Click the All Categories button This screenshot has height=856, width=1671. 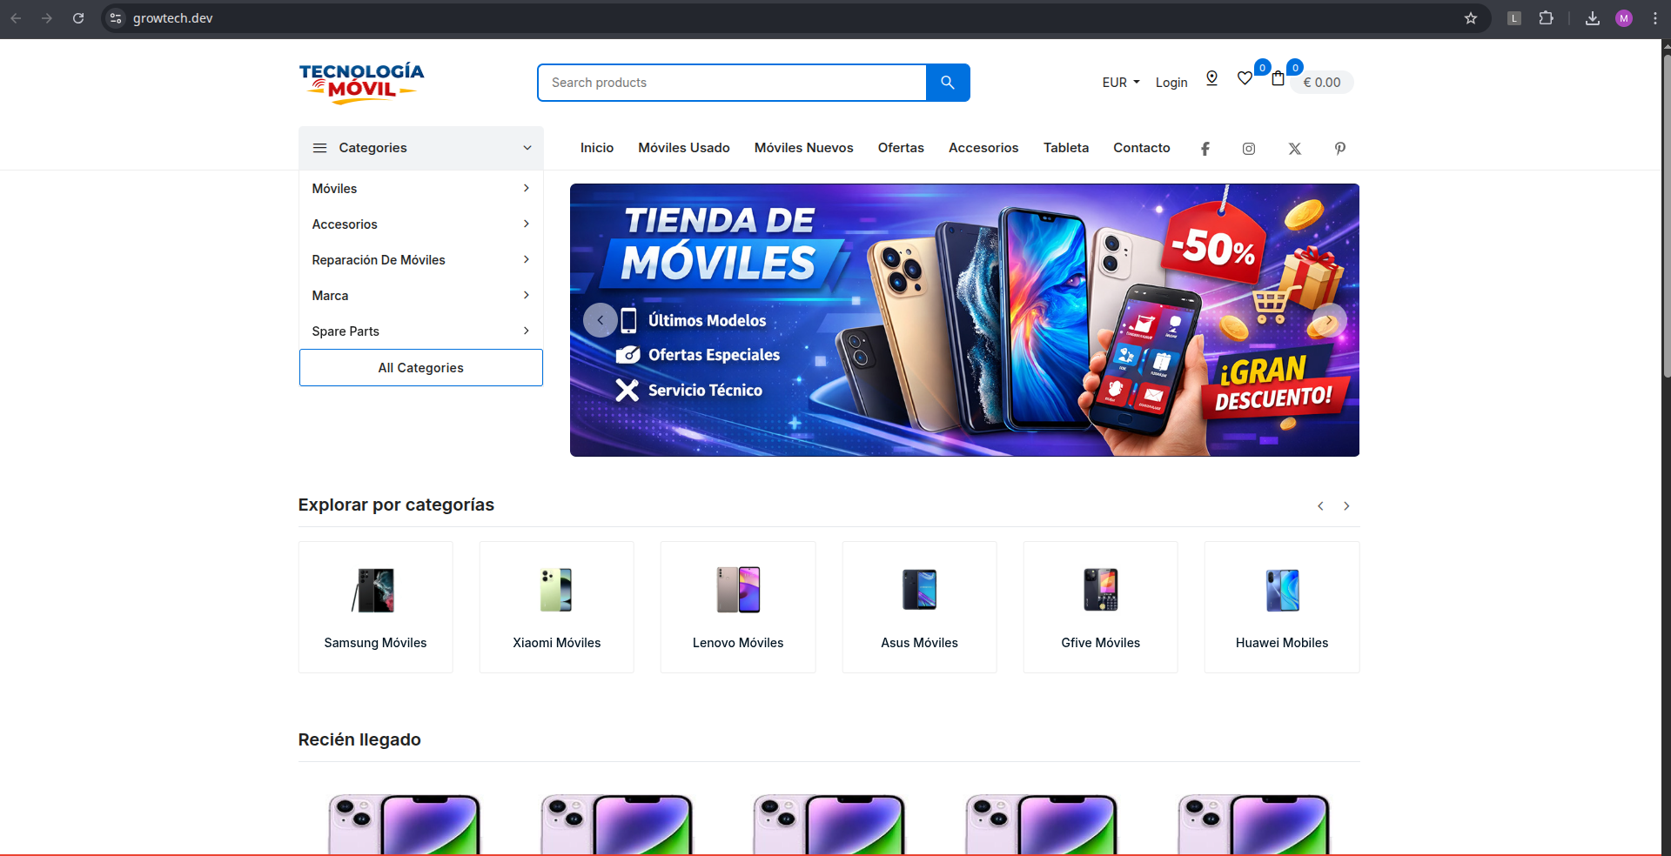tap(421, 368)
